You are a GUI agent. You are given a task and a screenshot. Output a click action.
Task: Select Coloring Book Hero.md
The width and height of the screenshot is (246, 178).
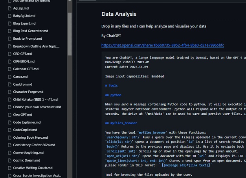pos(30,138)
